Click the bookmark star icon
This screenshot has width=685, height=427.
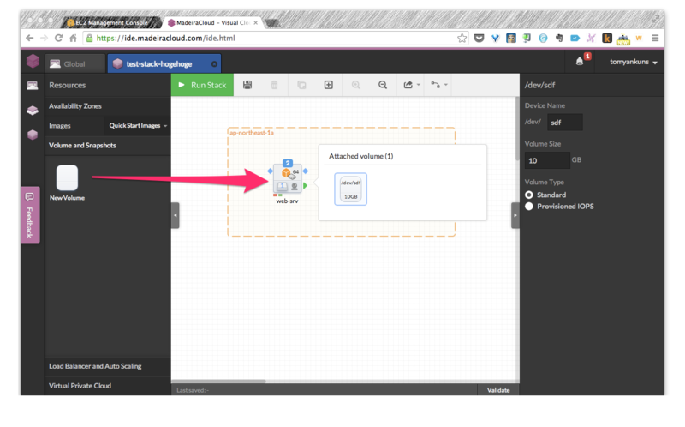(462, 38)
